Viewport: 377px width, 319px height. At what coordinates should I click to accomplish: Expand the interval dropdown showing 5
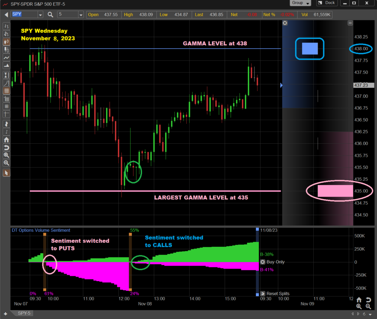coord(81,15)
